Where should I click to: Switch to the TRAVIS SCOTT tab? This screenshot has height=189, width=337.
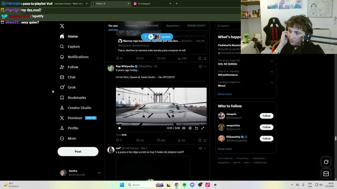pos(196,26)
